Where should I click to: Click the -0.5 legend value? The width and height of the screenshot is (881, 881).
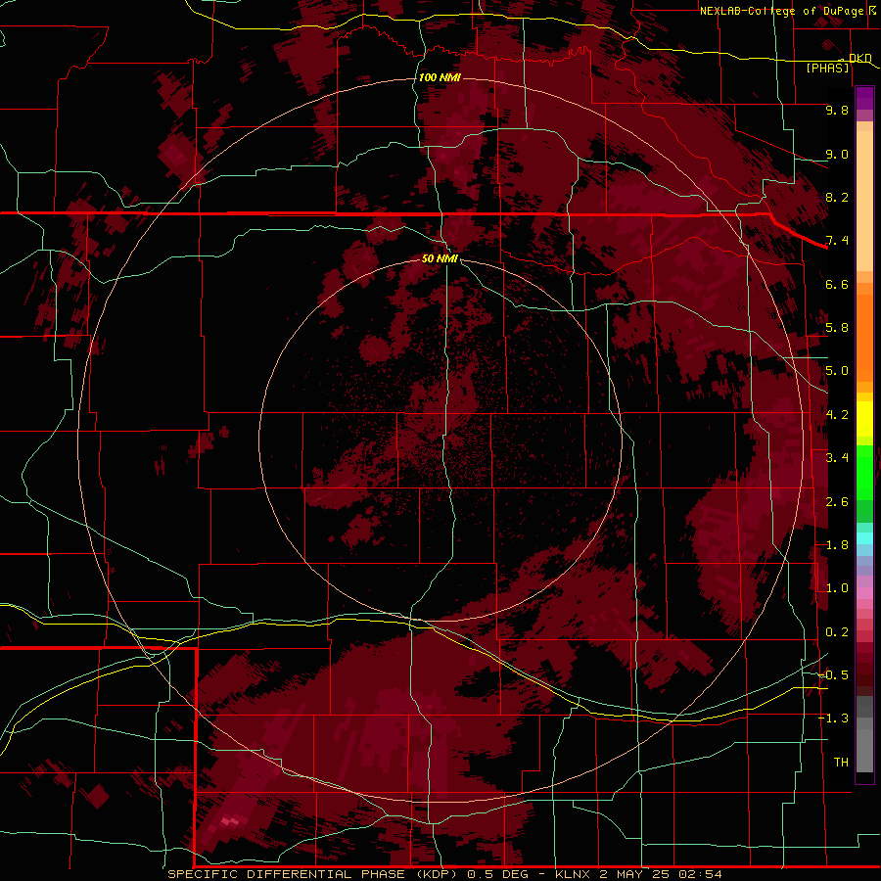[x=833, y=675]
